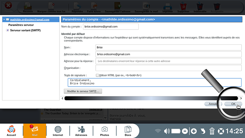The image size is (245, 138).
Task: Click the OK button
Action: [x=233, y=104]
